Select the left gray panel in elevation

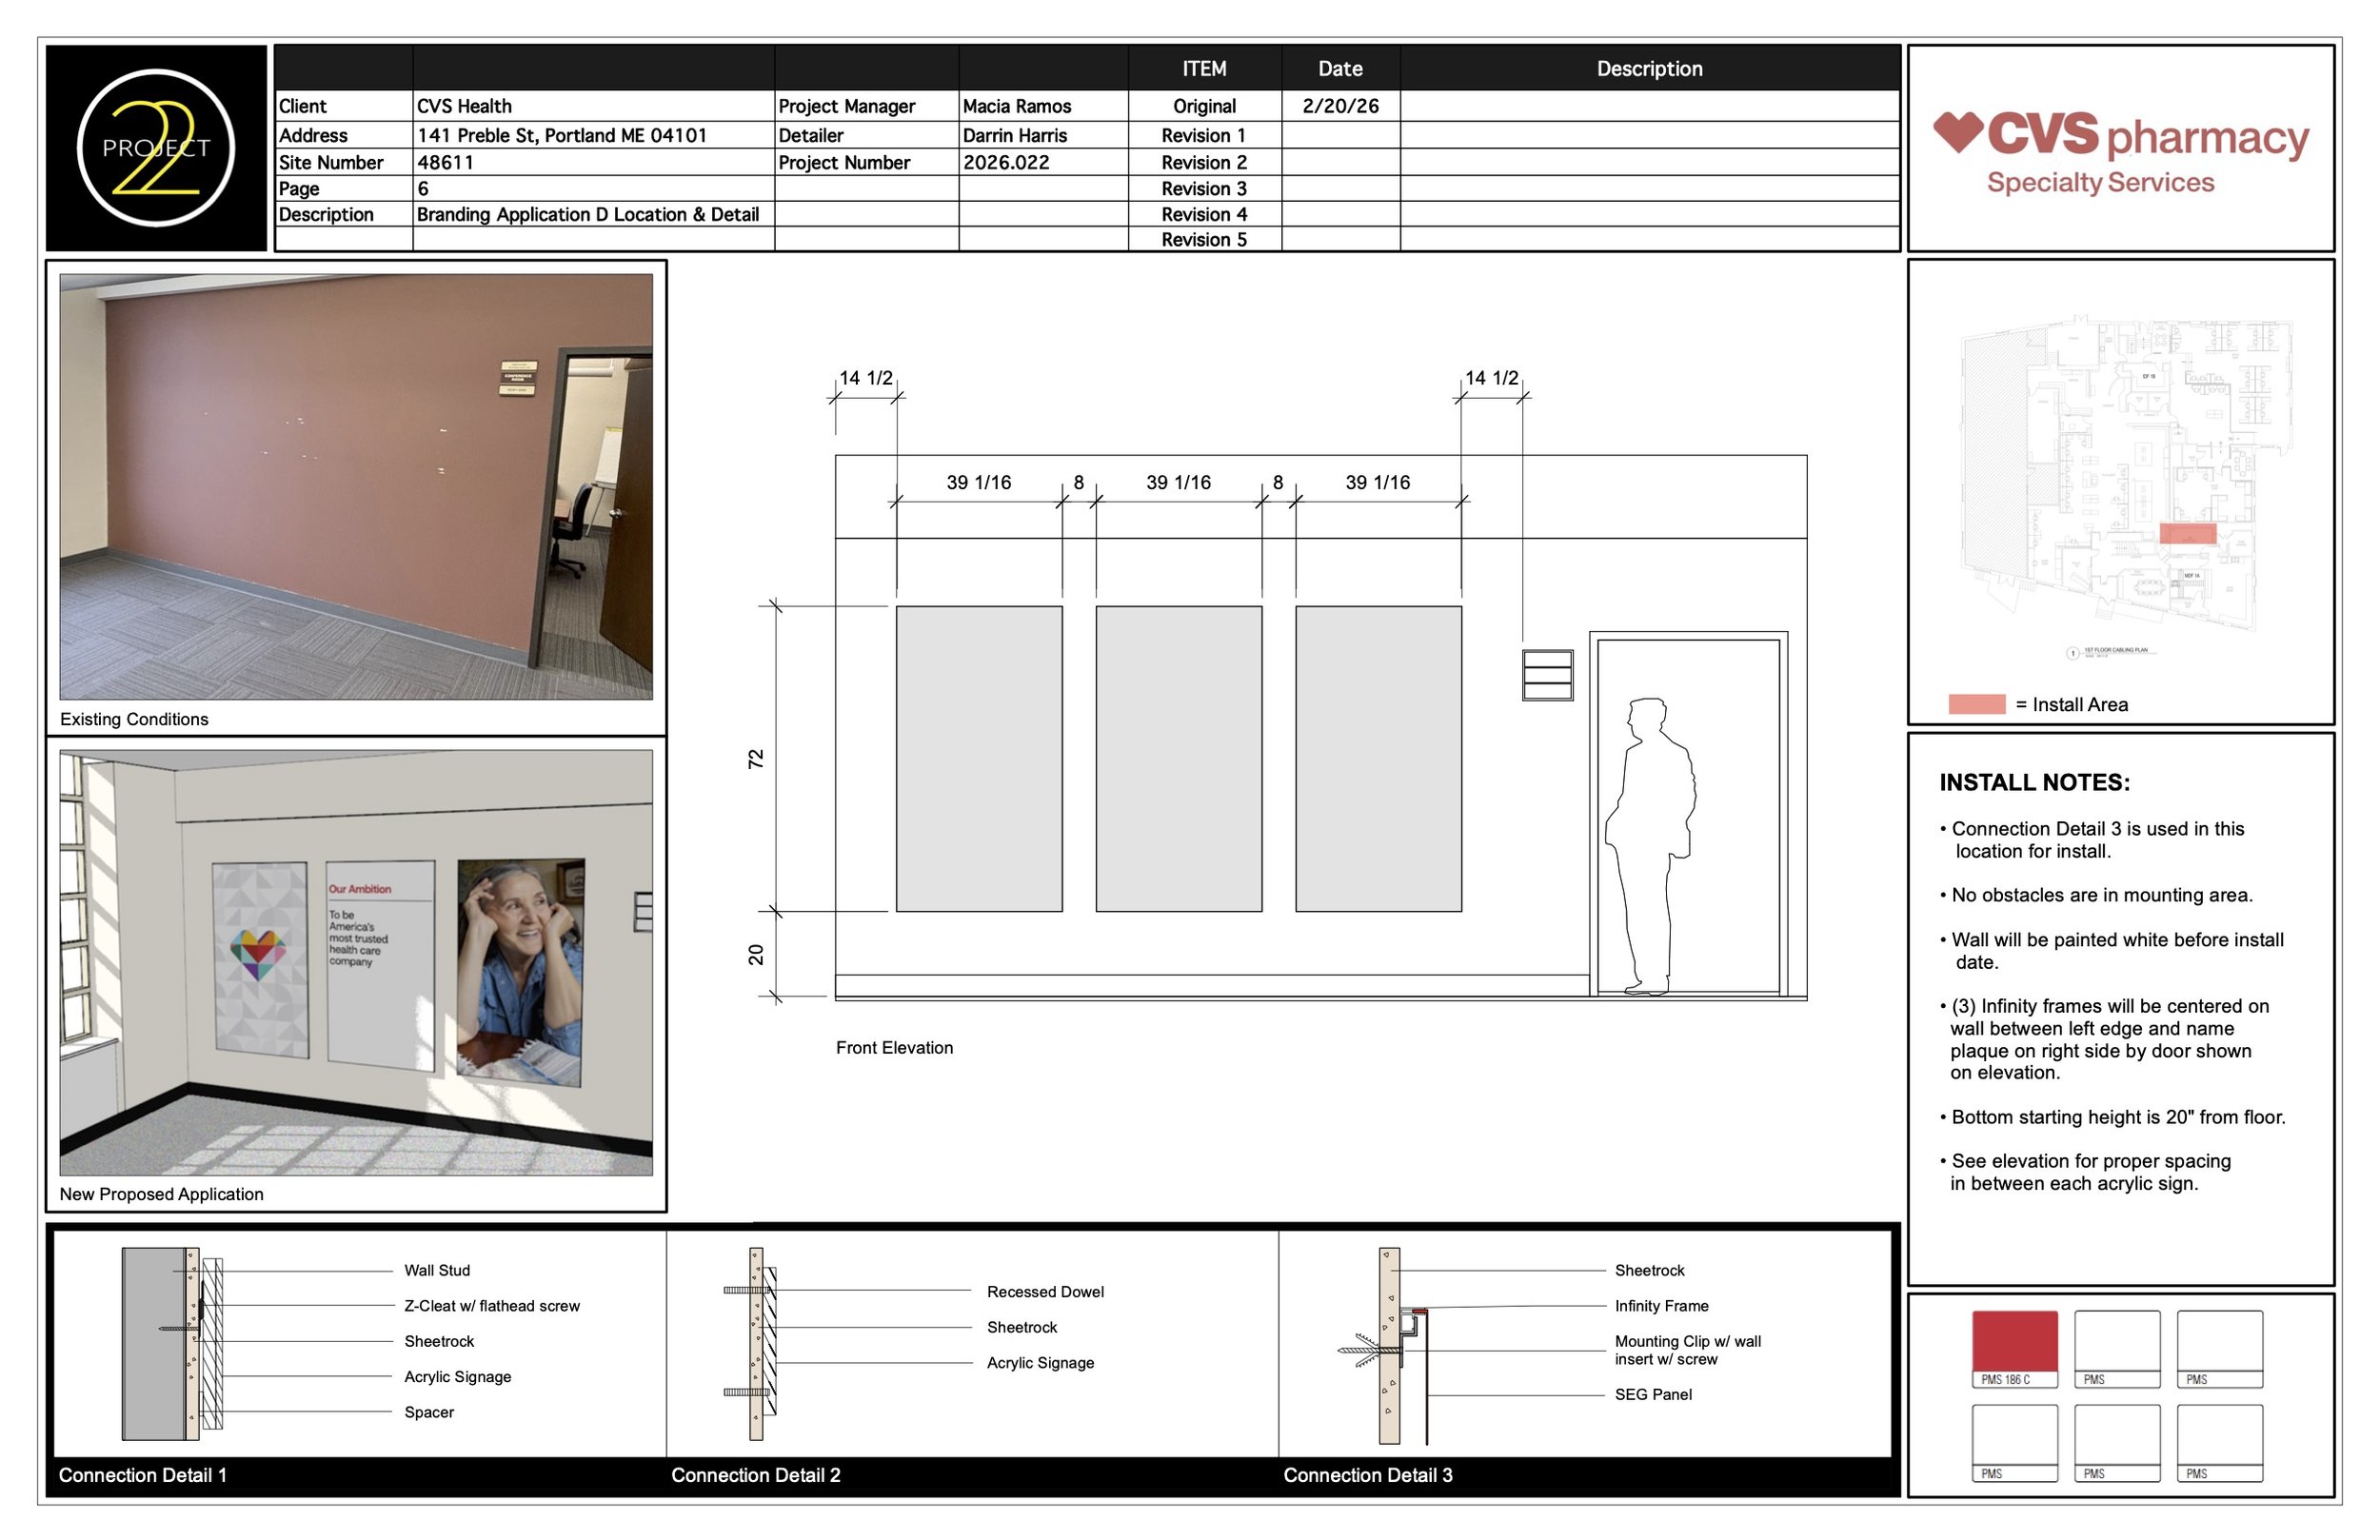[x=979, y=758]
